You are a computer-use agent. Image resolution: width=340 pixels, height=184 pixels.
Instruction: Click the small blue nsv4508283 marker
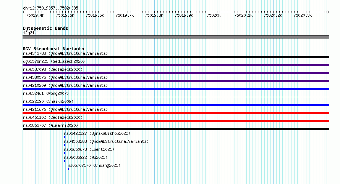tap(65, 145)
